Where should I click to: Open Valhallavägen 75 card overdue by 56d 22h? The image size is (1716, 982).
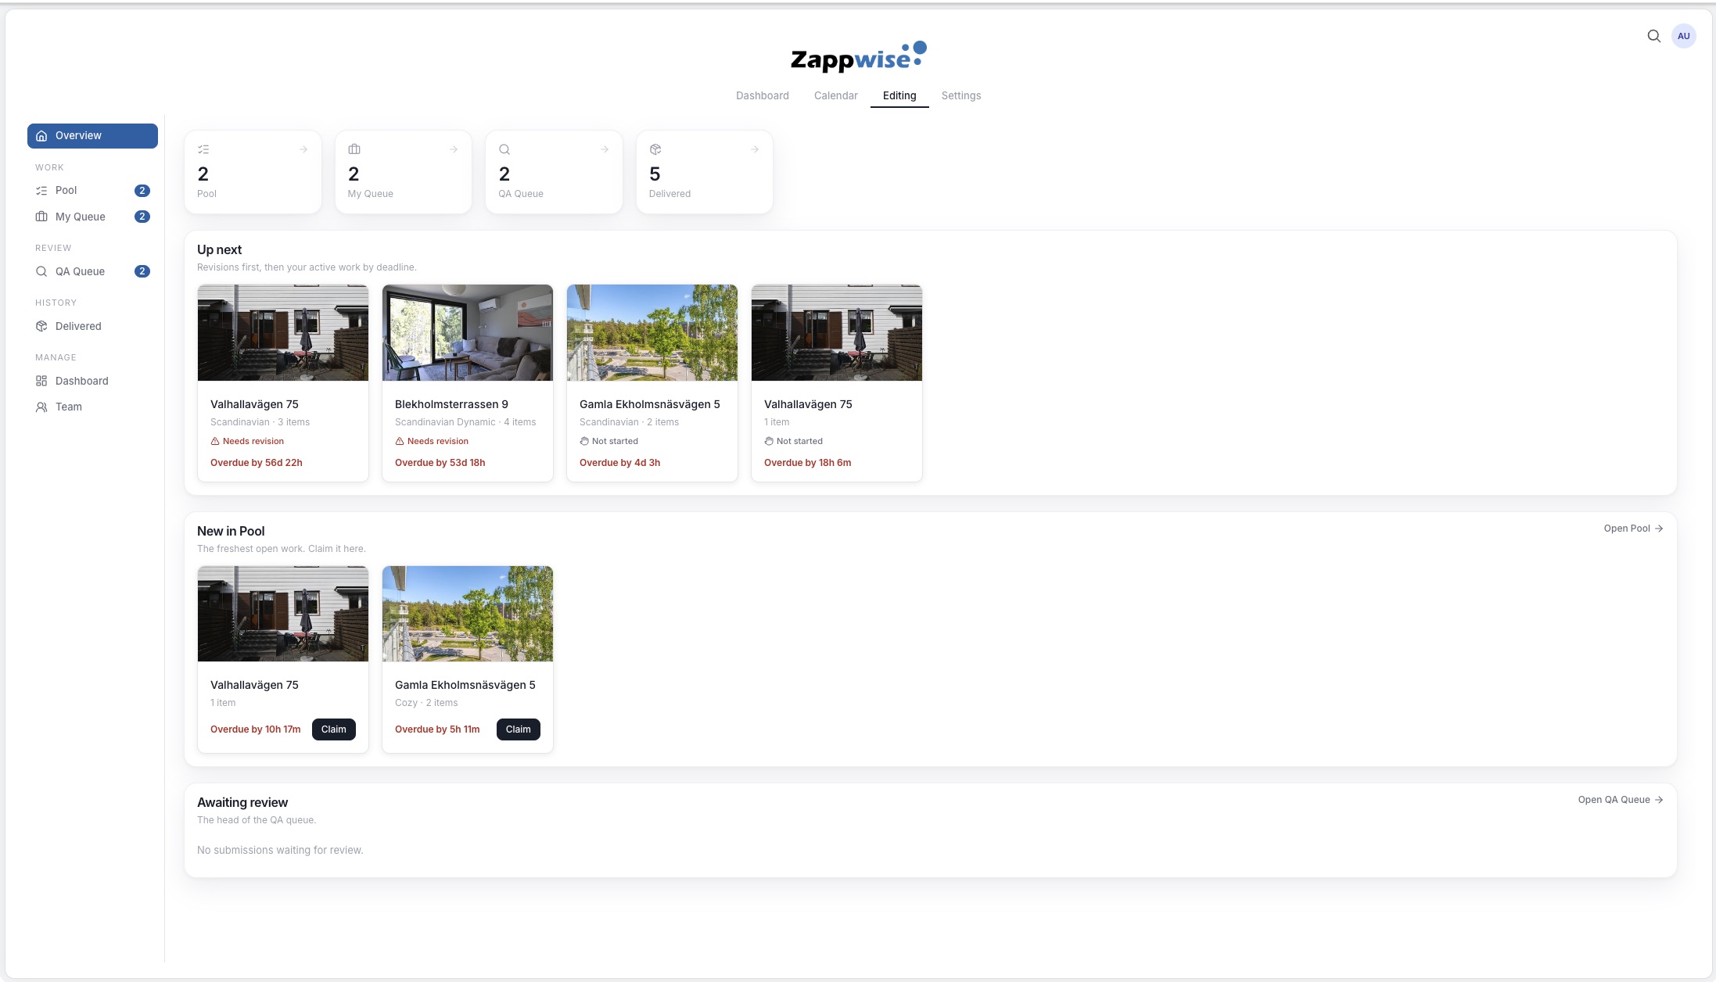click(x=283, y=383)
